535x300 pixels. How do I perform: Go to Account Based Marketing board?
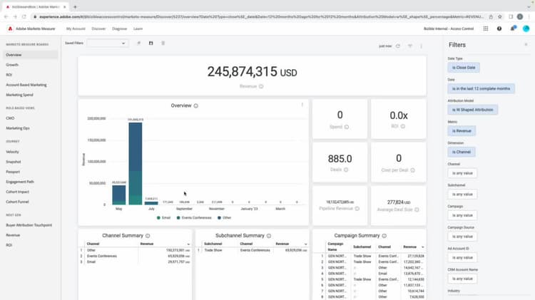tap(26, 85)
